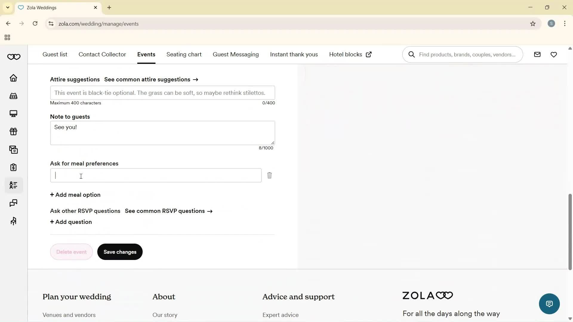
Task: Delete the meal preference option
Action: pos(269,176)
